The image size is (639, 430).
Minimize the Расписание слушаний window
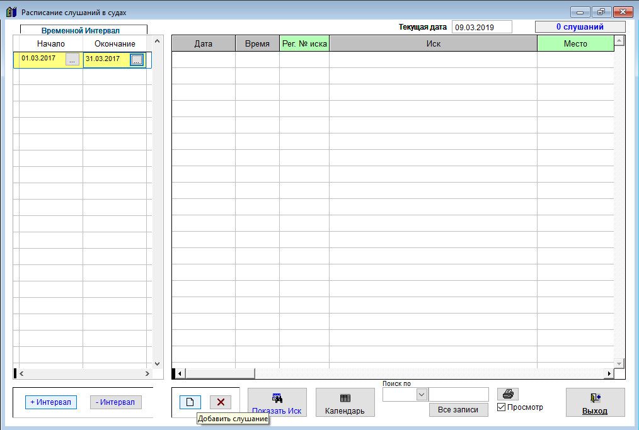pos(580,12)
